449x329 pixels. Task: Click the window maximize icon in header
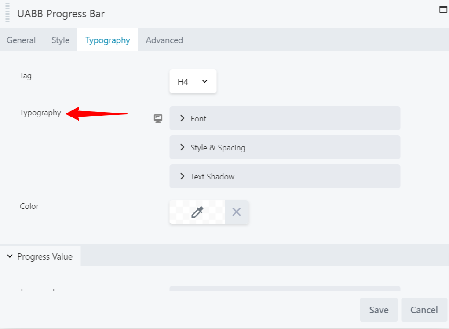pos(443,10)
